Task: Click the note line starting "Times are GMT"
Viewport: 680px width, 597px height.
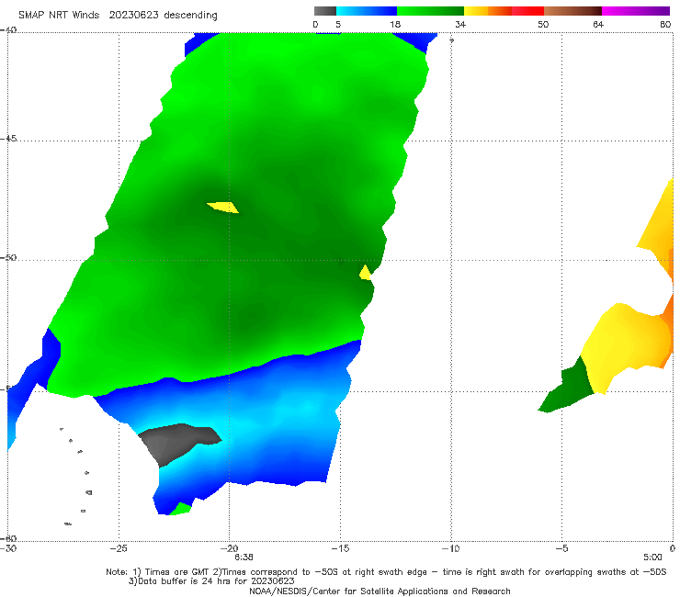Action: point(386,572)
